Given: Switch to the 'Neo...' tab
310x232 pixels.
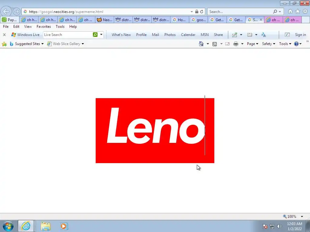Looking at the screenshot, I should click(x=105, y=20).
